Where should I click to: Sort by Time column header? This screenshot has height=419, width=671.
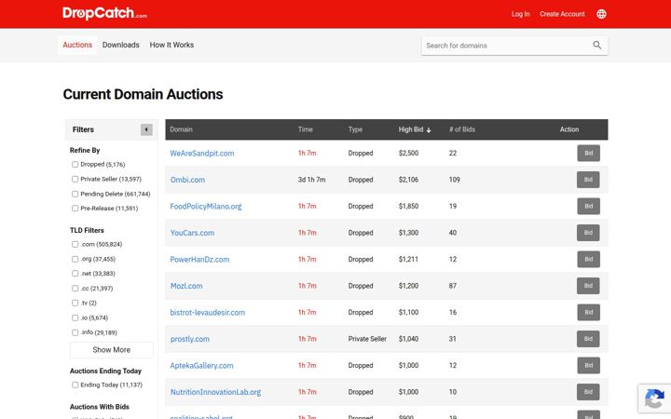[x=306, y=129]
